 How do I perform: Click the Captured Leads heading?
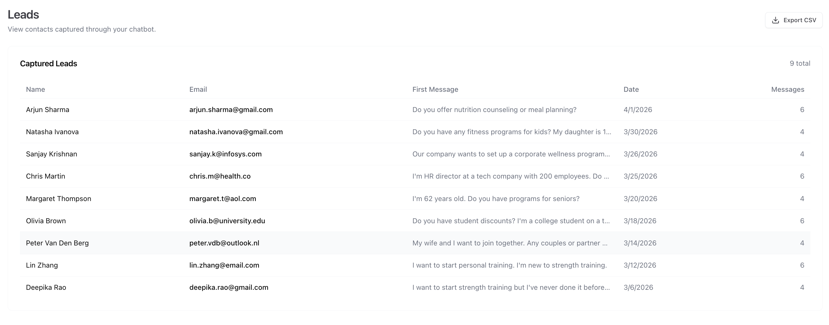tap(49, 64)
